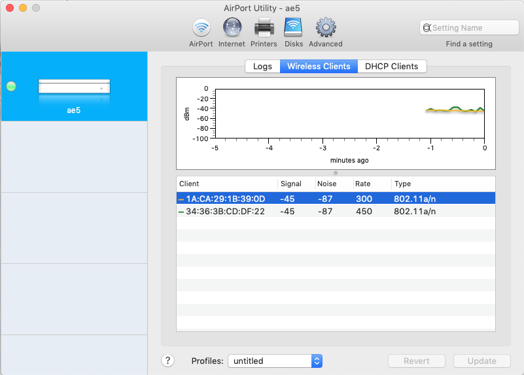
Task: Click the Rate value 300
Action: [364, 199]
